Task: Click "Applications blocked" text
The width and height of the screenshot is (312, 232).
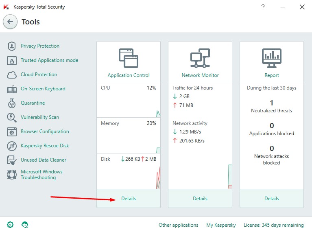Action: [x=272, y=134]
